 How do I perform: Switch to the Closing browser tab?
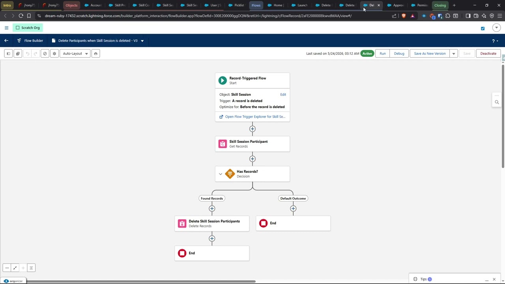440,5
